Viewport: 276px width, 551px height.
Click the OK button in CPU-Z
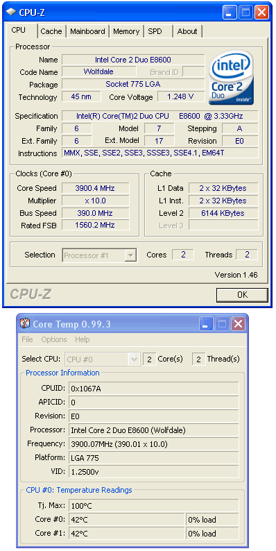tap(242, 295)
